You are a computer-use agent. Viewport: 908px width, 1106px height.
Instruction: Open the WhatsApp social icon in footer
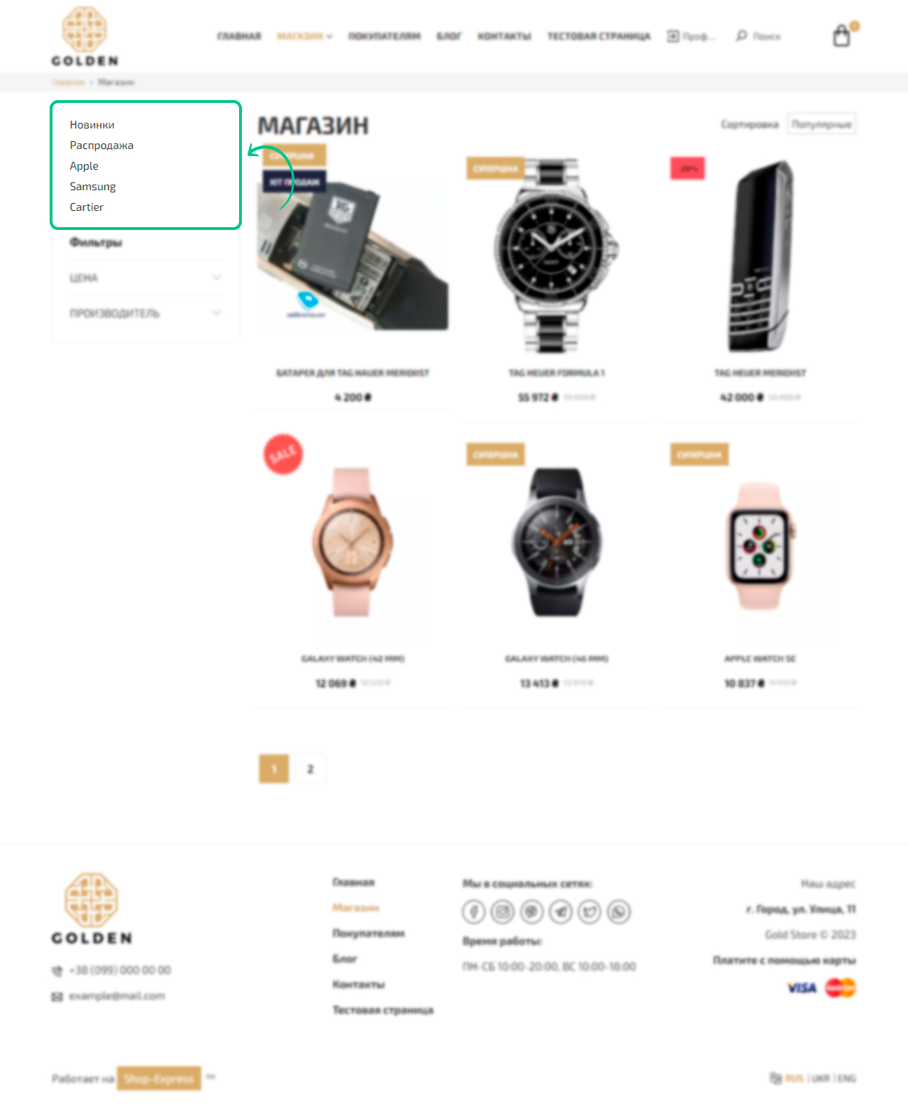[x=619, y=911]
